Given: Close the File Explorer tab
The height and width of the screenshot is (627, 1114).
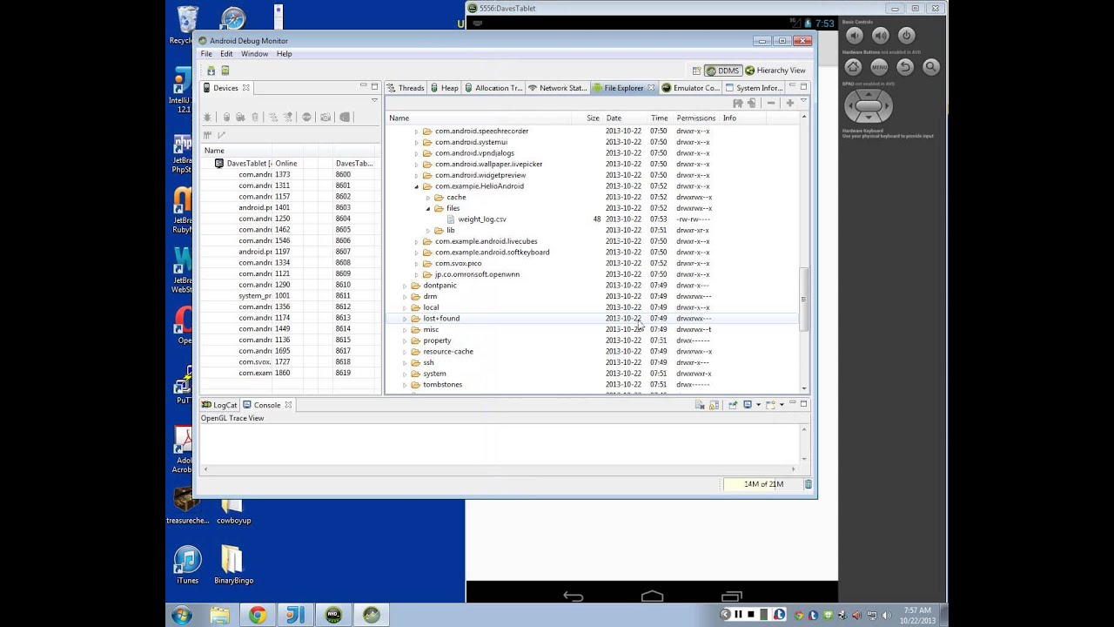Looking at the screenshot, I should tap(651, 88).
